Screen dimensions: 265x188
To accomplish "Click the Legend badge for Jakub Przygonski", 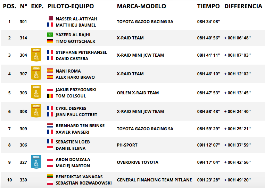I will 36,92.
